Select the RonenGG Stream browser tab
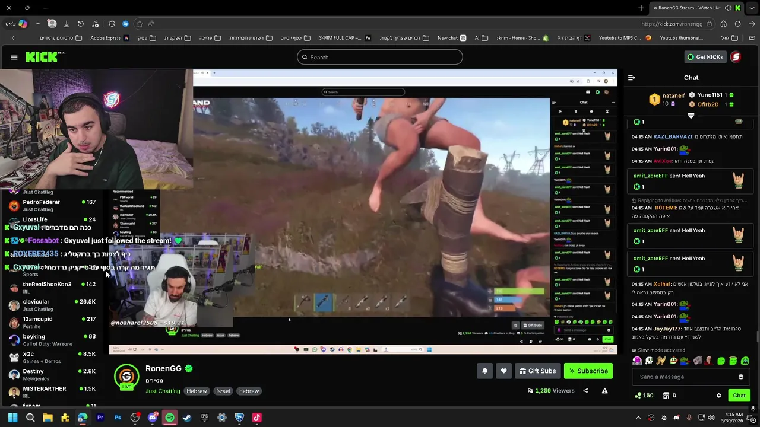 [x=698, y=8]
